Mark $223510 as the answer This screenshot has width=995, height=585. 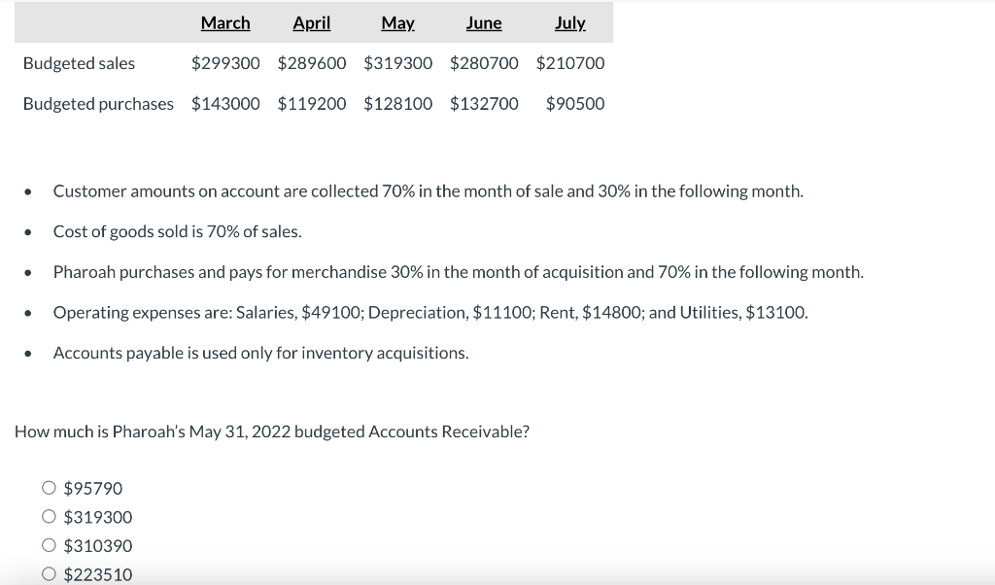49,574
